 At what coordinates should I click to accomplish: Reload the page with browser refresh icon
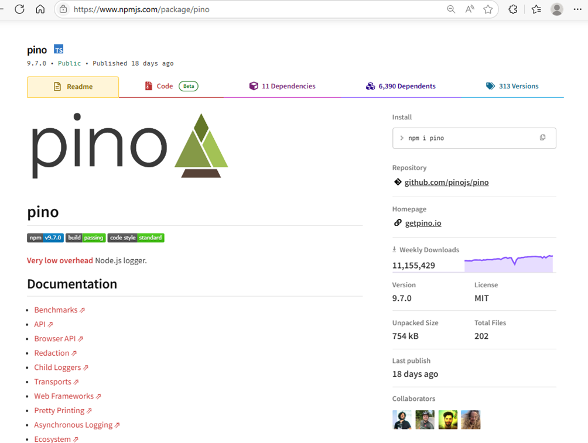(19, 9)
